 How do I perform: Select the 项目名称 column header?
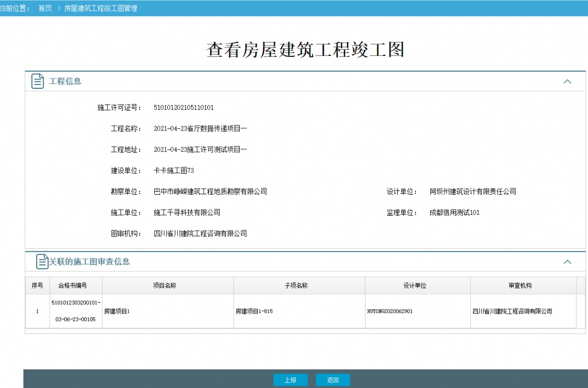pyautogui.click(x=168, y=285)
